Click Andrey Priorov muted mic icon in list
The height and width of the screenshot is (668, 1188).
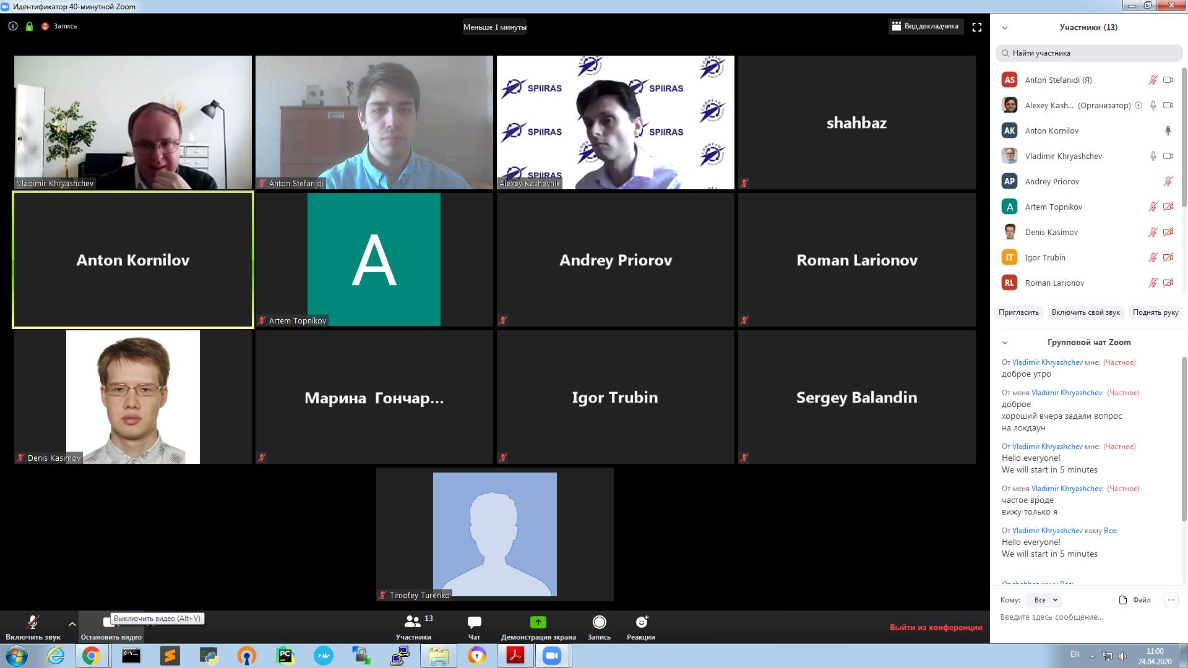[x=1168, y=181]
